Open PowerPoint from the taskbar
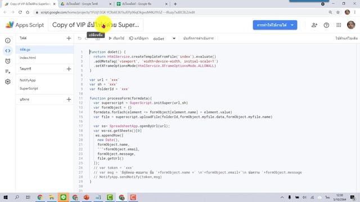The height and width of the screenshot is (202, 360). point(87,197)
